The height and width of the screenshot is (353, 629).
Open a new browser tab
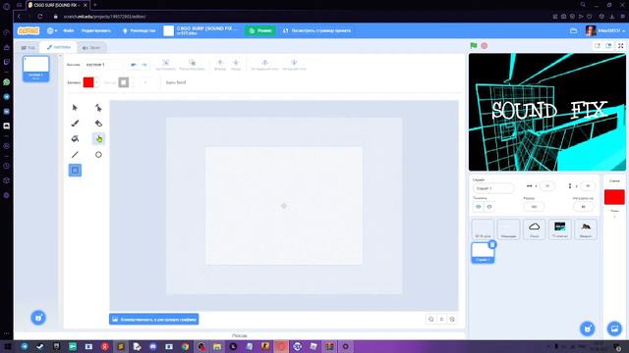(95, 5)
